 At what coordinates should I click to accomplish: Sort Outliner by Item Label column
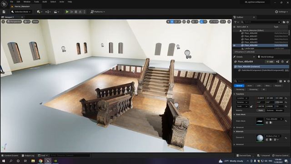point(242,27)
